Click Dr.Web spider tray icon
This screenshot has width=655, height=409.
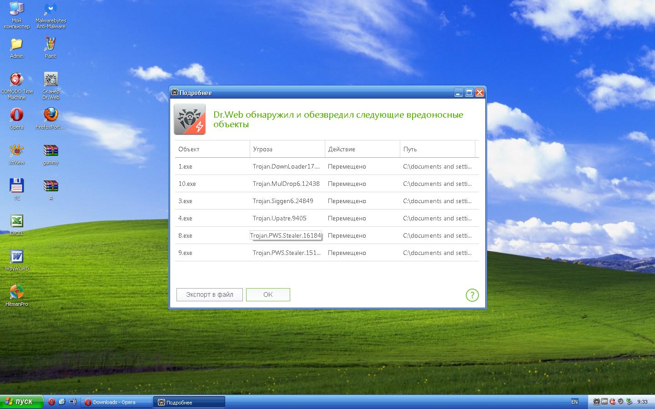pos(597,402)
